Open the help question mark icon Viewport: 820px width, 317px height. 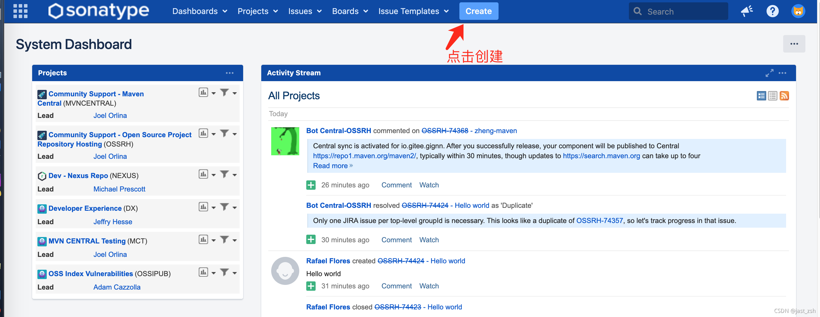tap(772, 11)
